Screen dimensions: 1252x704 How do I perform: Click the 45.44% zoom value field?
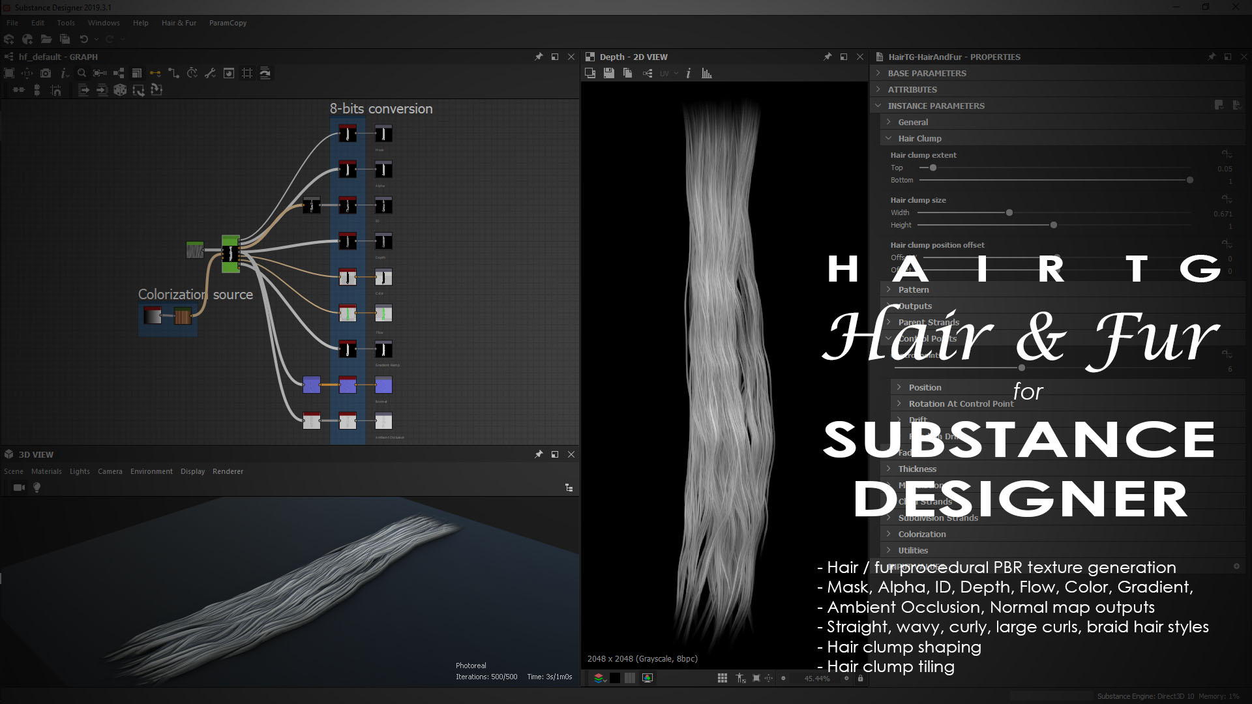817,678
